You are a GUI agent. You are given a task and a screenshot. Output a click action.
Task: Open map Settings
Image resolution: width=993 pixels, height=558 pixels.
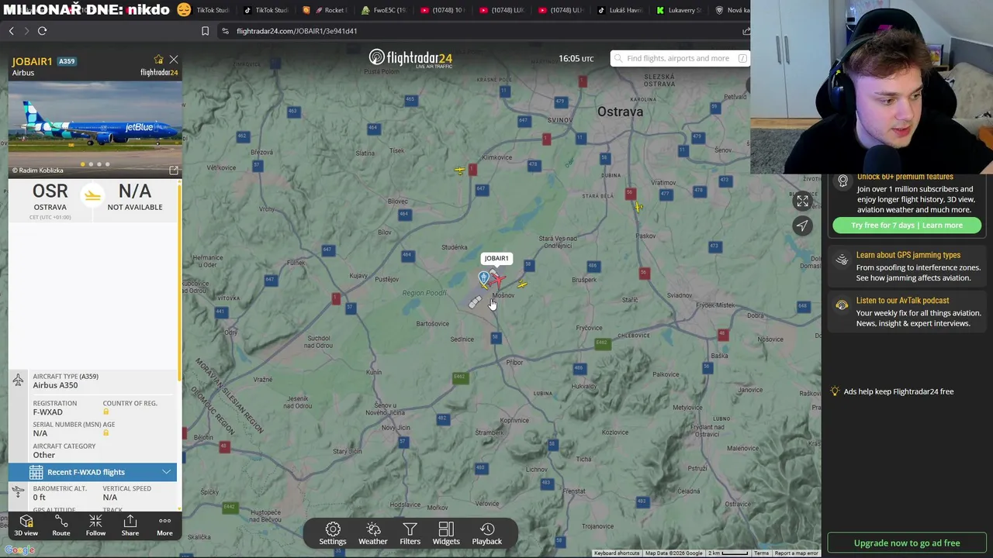coord(333,533)
